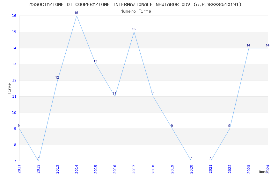This screenshot has width=271, height=175.
Task: Click the 2023 year label on x-axis
Action: [249, 169]
